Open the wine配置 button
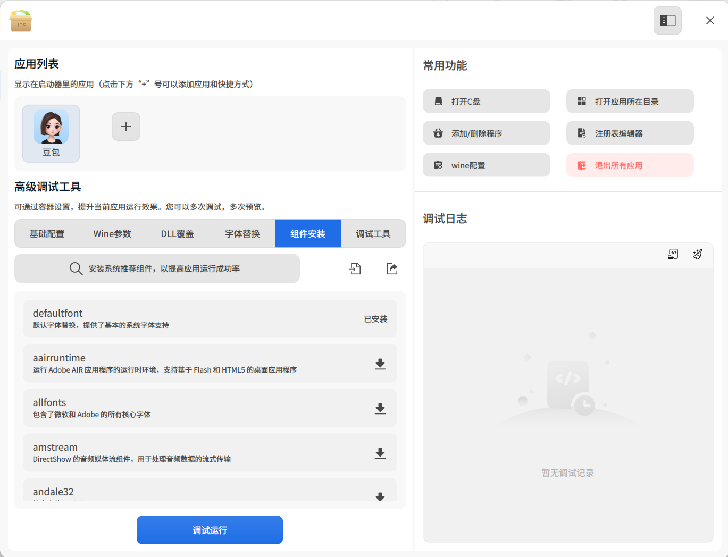Image resolution: width=728 pixels, height=557 pixels. pyautogui.click(x=487, y=165)
